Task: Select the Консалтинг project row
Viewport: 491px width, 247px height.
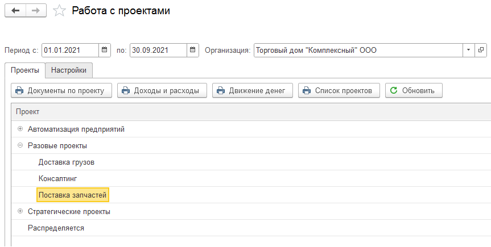Action: click(251, 178)
